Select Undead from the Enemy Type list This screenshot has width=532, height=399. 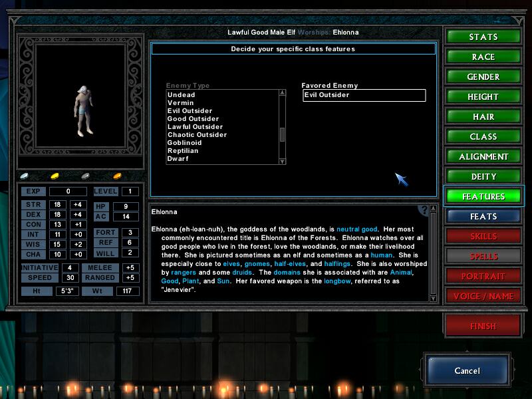[x=181, y=95]
